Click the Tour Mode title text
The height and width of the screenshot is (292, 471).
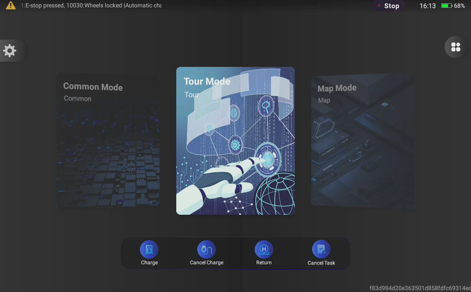click(207, 81)
